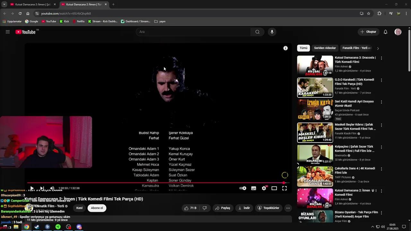Switch to first Kutsal Damacana 2 tab
Screen dimensions: 411x231
coord(32,4)
